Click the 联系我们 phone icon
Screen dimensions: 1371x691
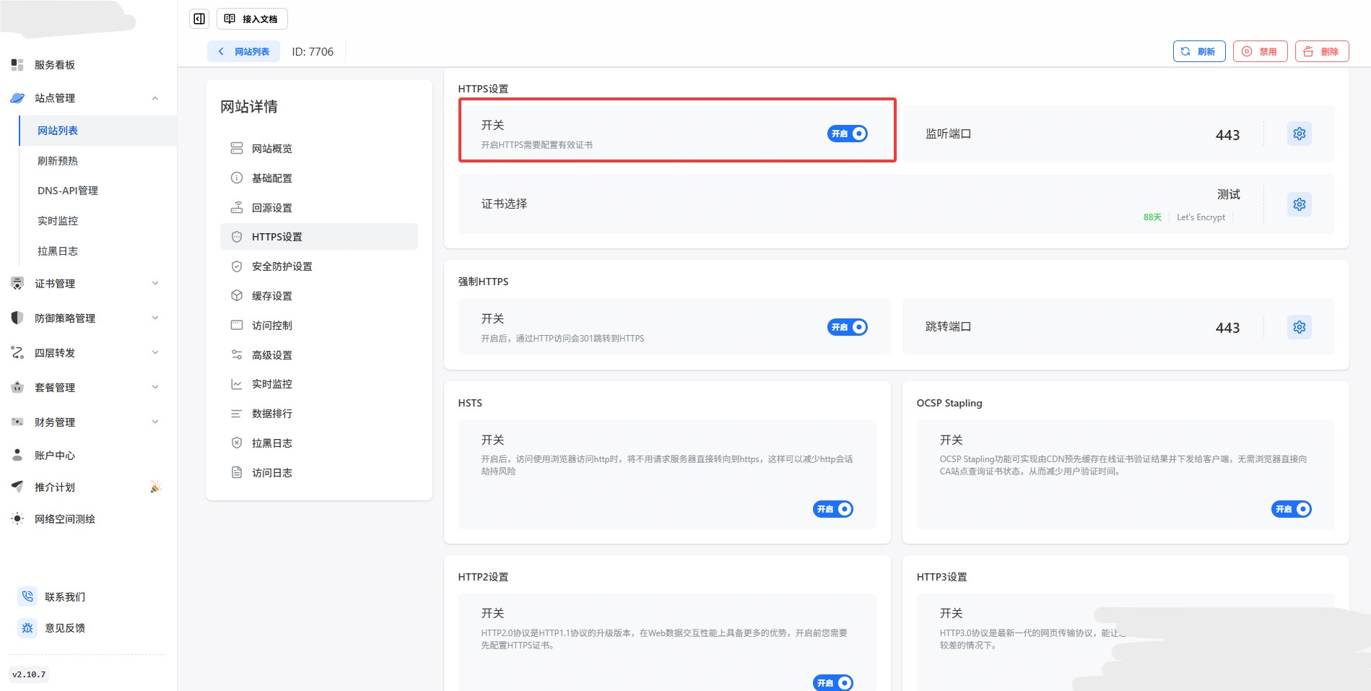[x=27, y=596]
